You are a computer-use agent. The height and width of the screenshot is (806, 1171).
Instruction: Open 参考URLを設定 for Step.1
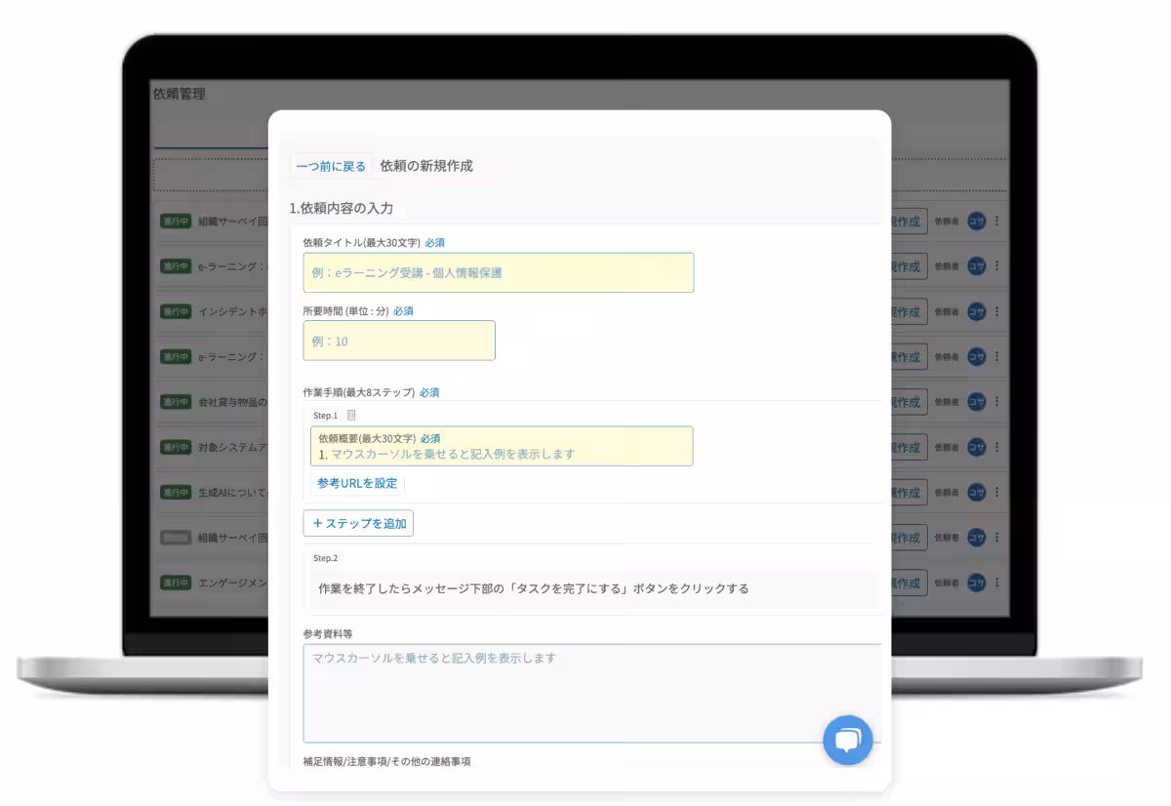pyautogui.click(x=358, y=483)
